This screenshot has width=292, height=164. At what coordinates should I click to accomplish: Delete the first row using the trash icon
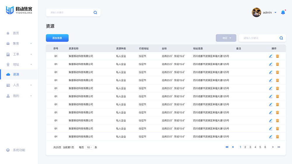(x=277, y=56)
